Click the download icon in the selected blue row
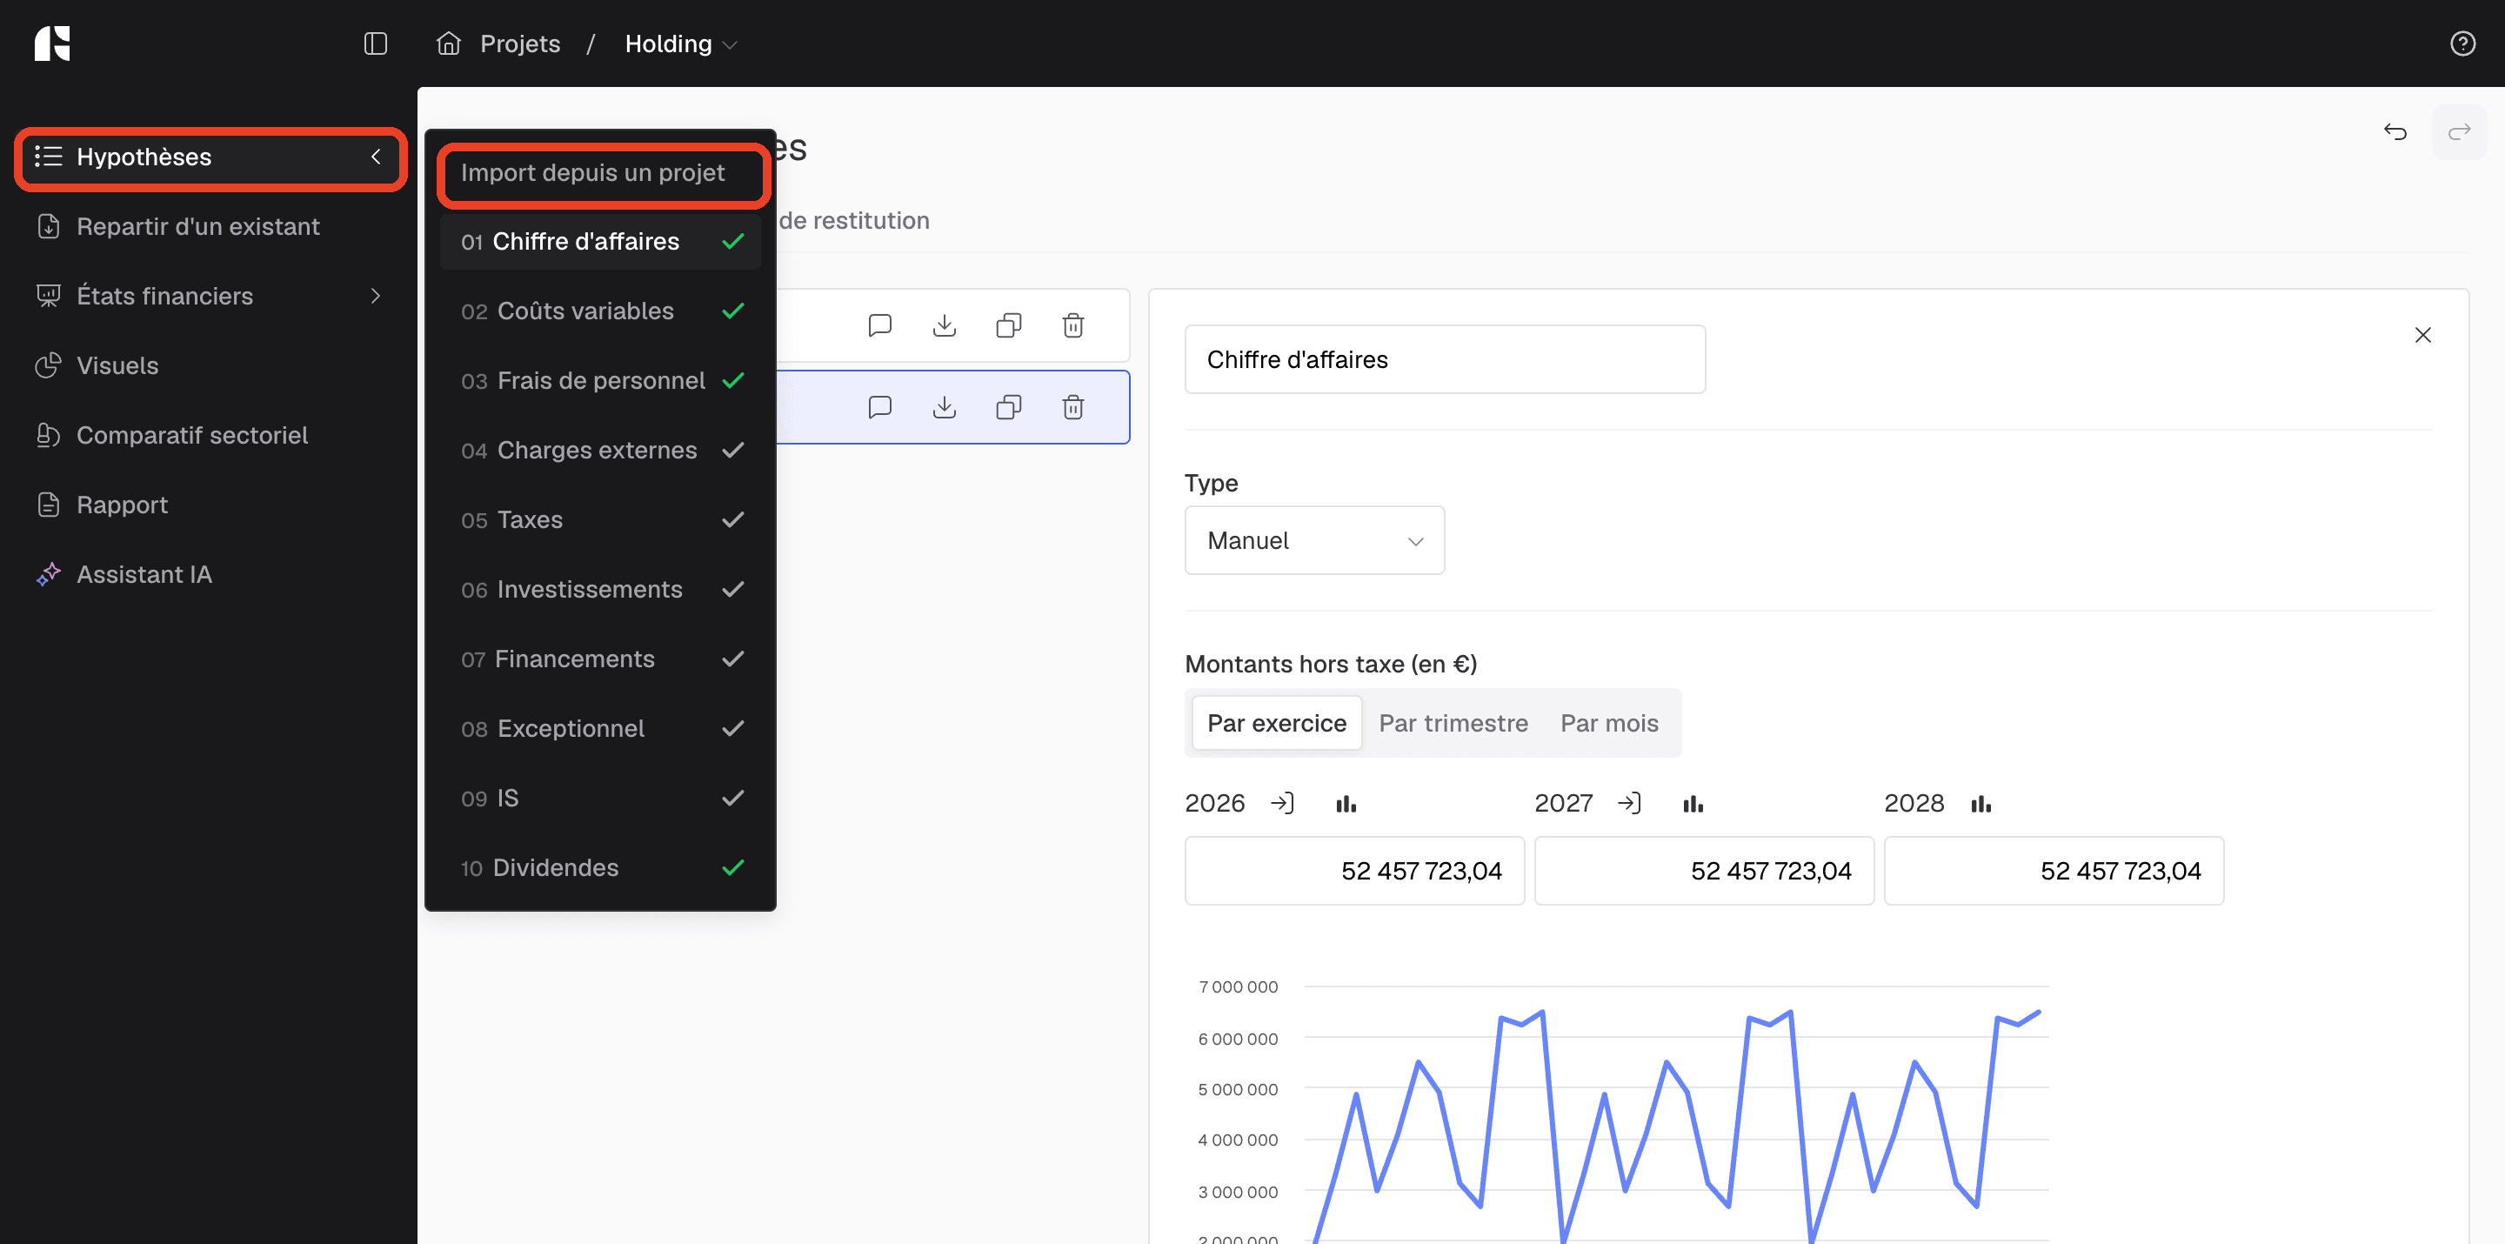Image resolution: width=2505 pixels, height=1244 pixels. tap(945, 407)
